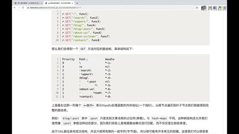Select code line with "/blog/" func4
239x134 pixels.
[x=79, y=25]
